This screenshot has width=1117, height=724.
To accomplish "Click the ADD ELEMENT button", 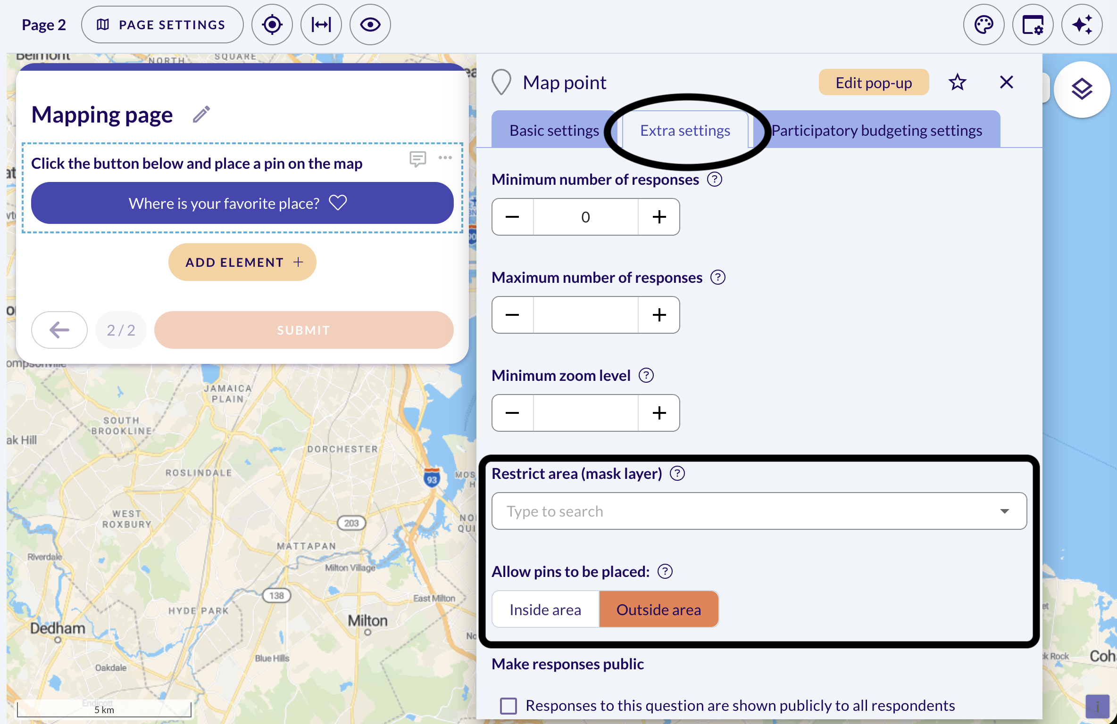I will (x=242, y=262).
